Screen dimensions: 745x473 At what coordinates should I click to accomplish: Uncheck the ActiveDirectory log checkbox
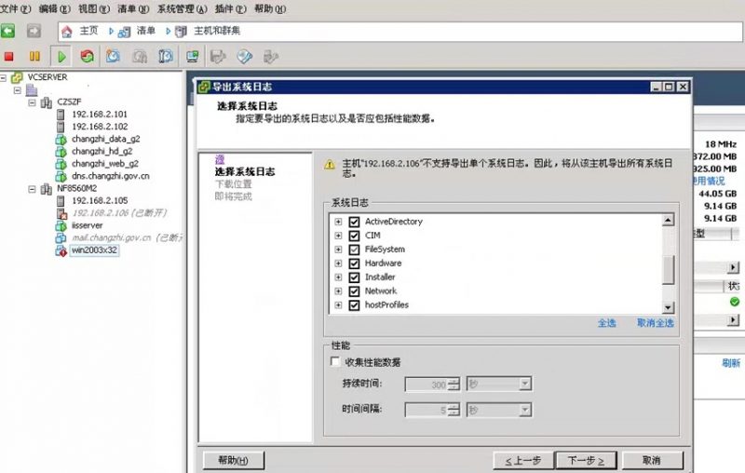(354, 222)
